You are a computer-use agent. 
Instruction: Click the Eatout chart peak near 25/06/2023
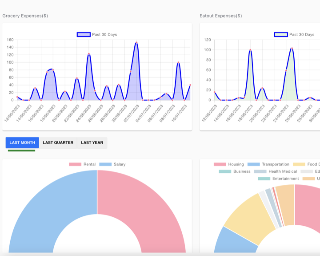click(x=292, y=49)
